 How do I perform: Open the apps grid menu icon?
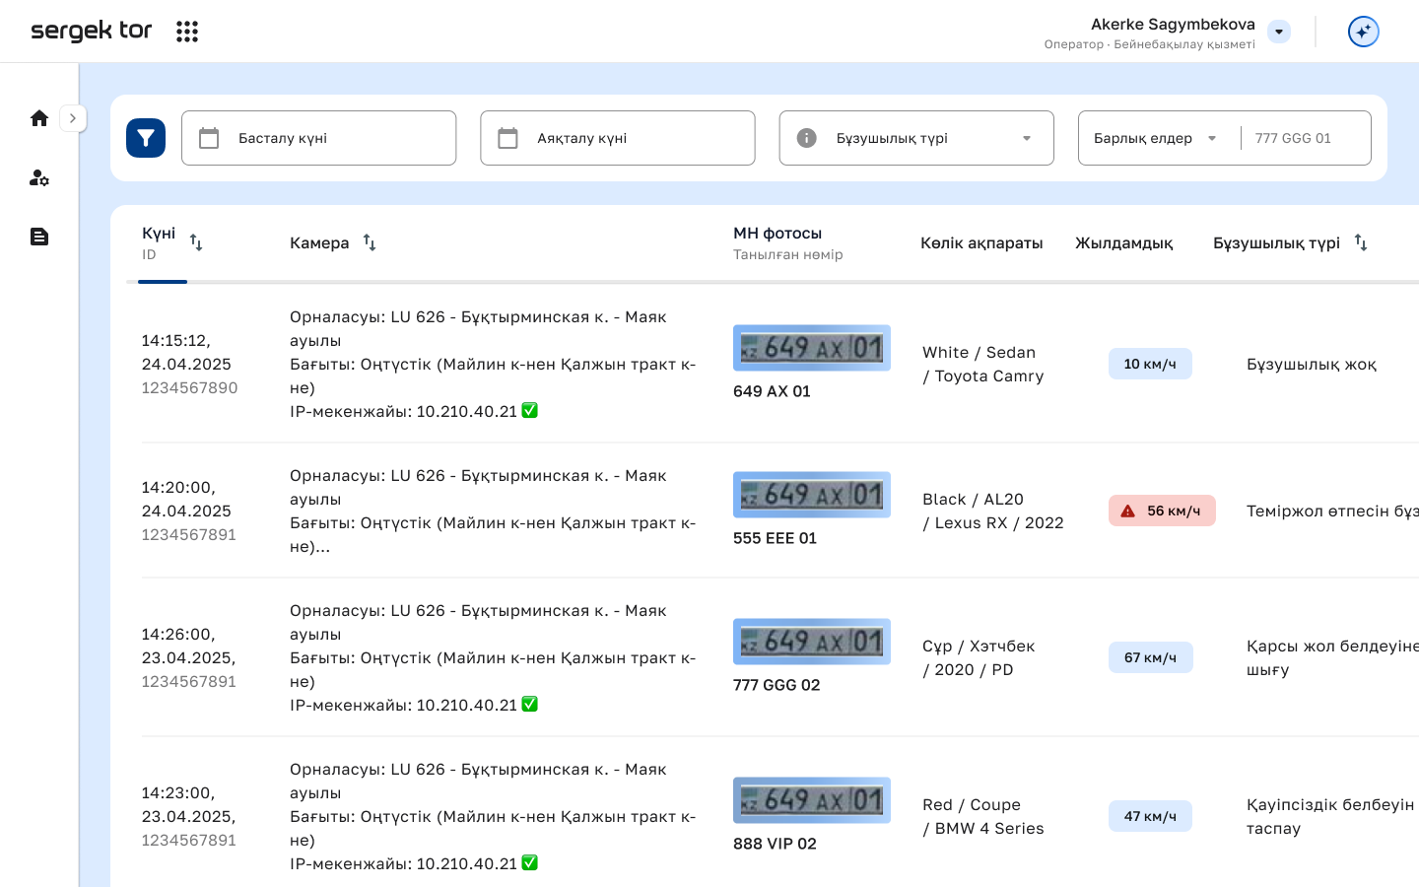[x=187, y=32]
